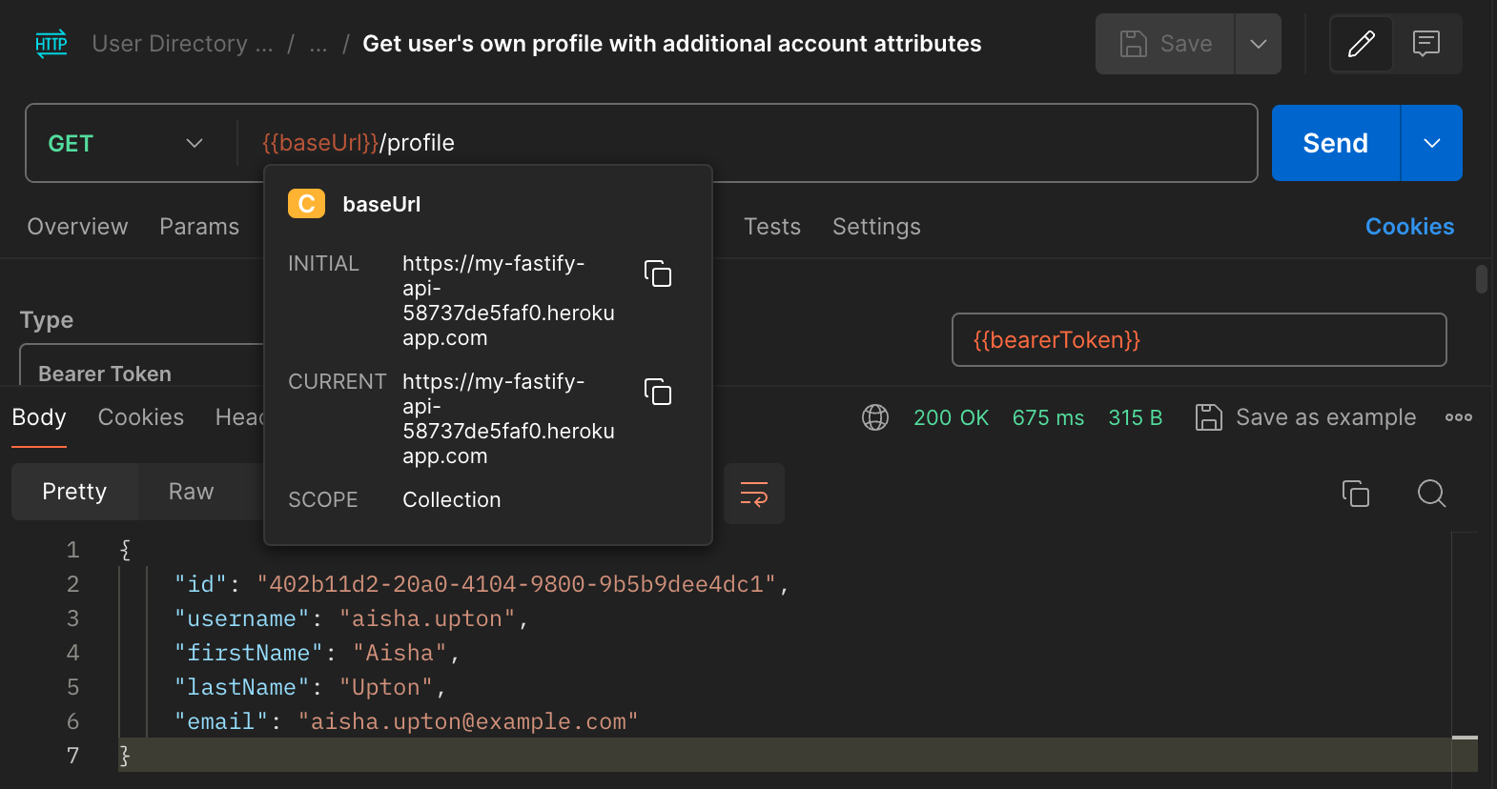
Task: Click the request title in breadcrumb
Action: 672,44
